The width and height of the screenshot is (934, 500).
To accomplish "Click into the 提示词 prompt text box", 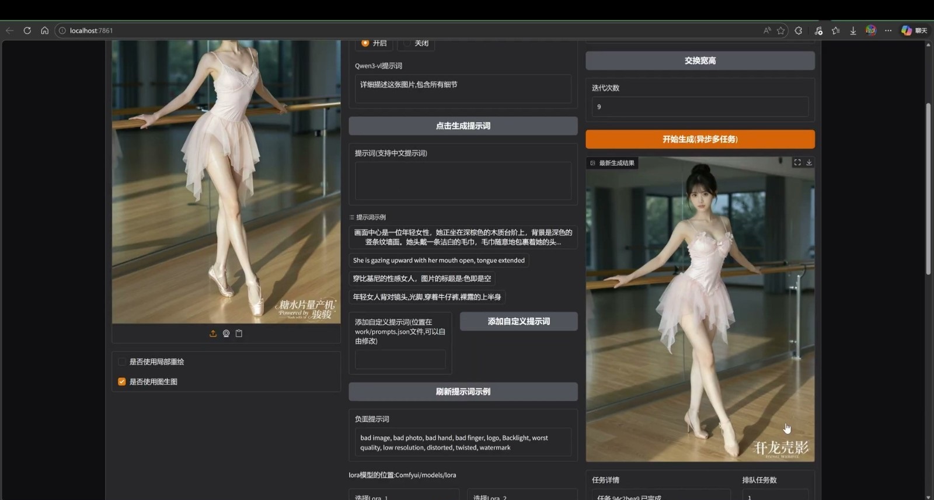I will [x=463, y=181].
